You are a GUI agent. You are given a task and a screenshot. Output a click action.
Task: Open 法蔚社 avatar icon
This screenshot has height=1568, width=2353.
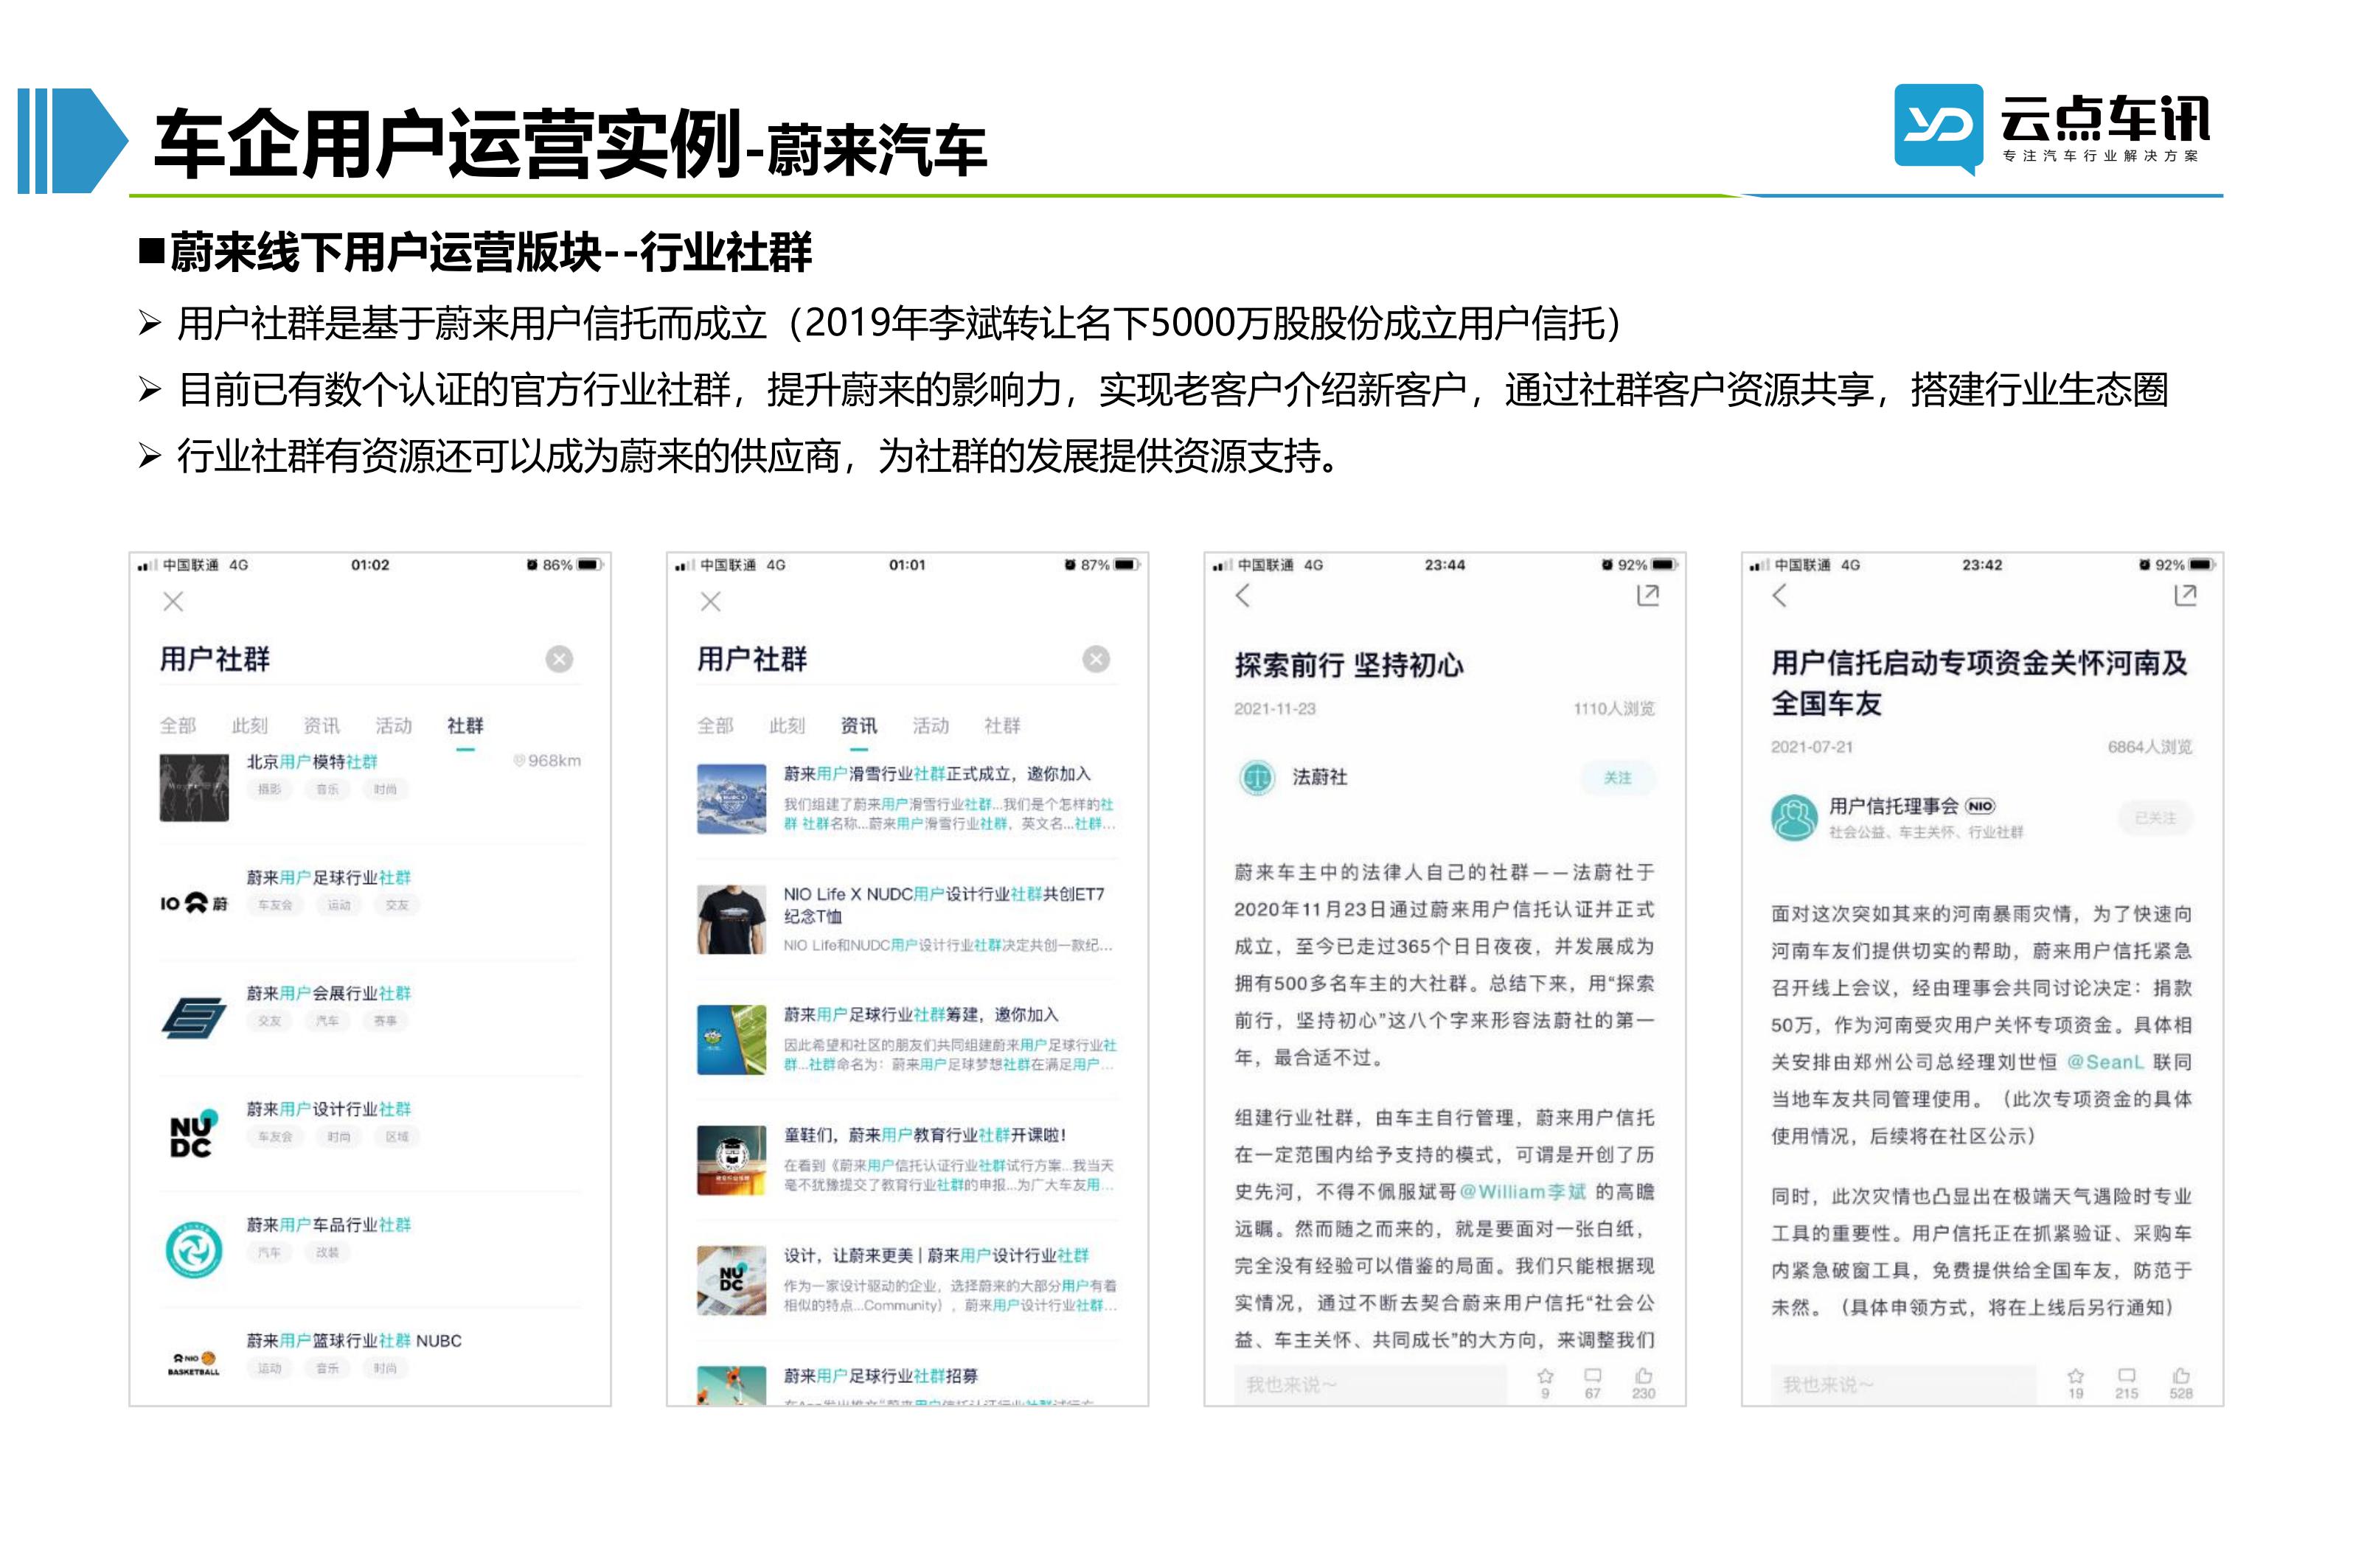click(1257, 777)
